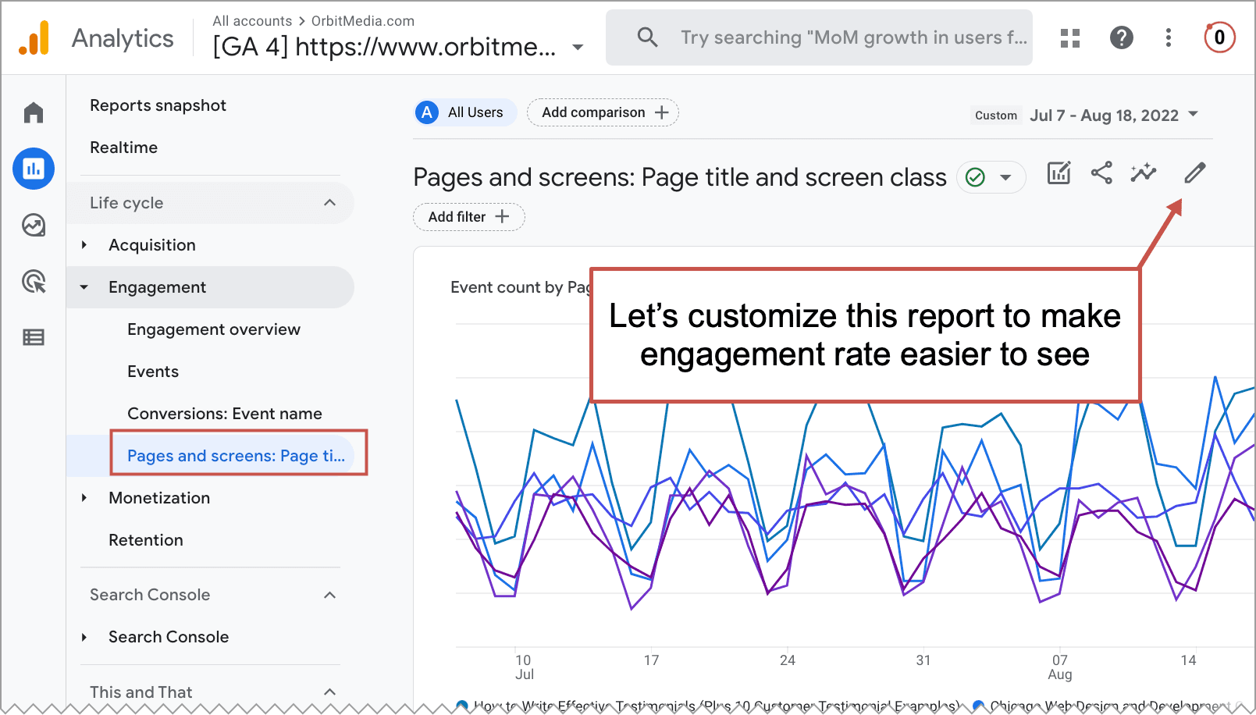Click the Add filter button

468,216
